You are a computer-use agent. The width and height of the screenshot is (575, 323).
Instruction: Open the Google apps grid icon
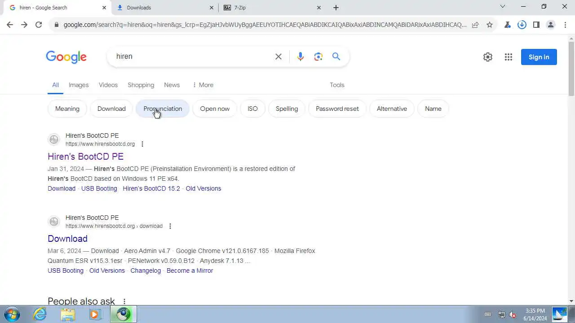pyautogui.click(x=509, y=57)
